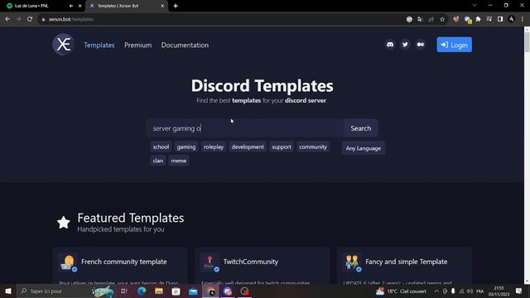Click the translate page icon
Image resolution: width=530 pixels, height=298 pixels.
pyautogui.click(x=420, y=19)
